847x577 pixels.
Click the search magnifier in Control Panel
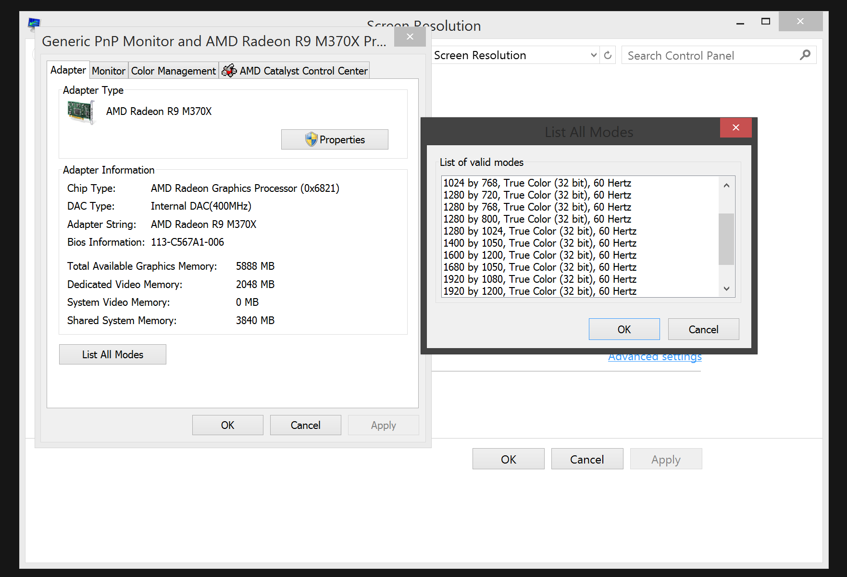[805, 55]
